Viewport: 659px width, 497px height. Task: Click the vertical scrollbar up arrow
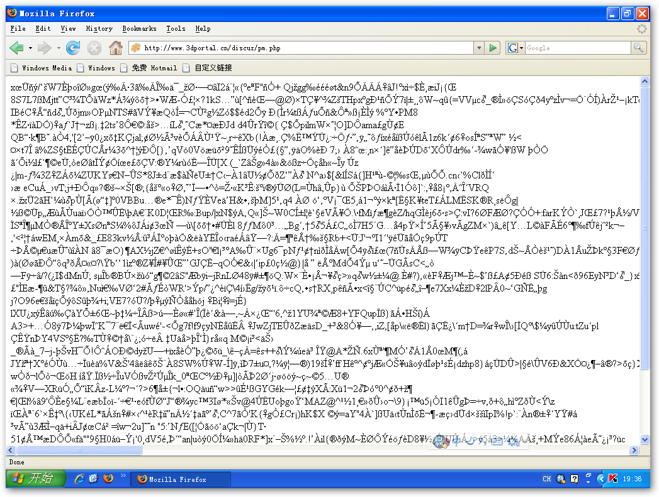645,81
